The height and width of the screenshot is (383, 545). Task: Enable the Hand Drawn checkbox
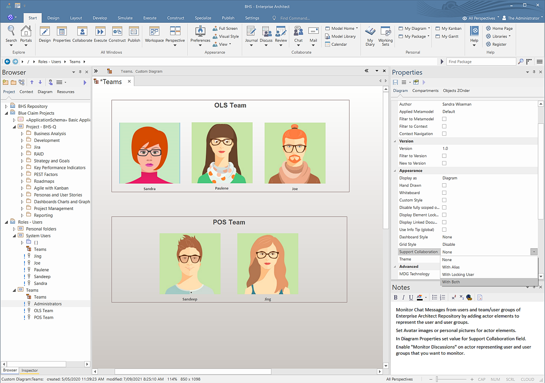[444, 185]
